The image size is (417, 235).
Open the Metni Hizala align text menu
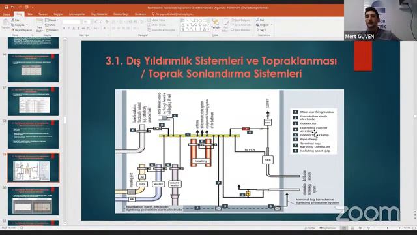click(156, 25)
